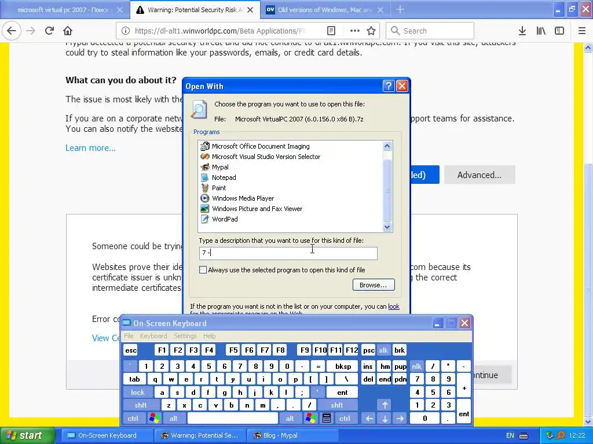Toggle the left alt key on keyboard
593x444 pixels.
pyautogui.click(x=173, y=419)
